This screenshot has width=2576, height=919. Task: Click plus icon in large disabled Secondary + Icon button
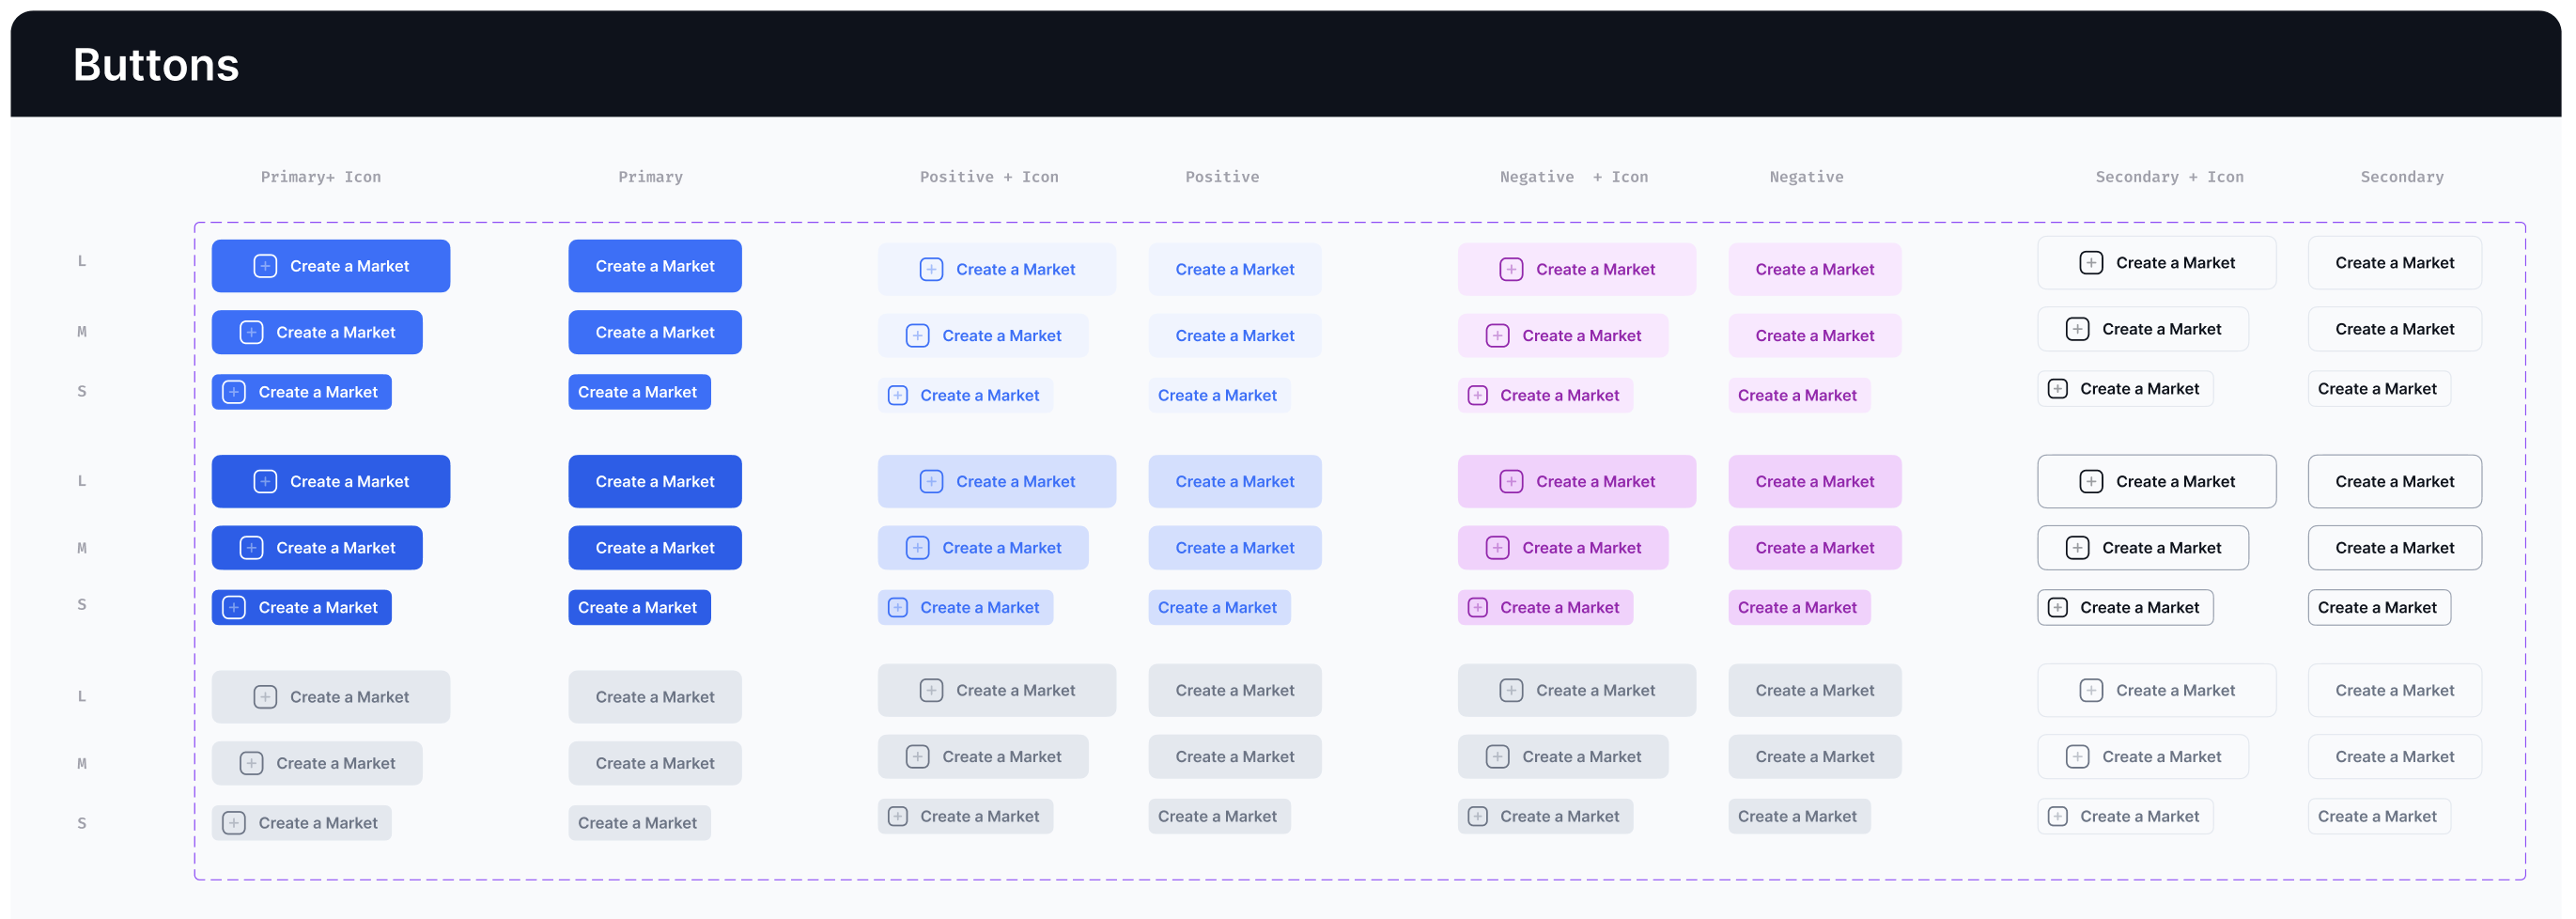coord(2091,691)
